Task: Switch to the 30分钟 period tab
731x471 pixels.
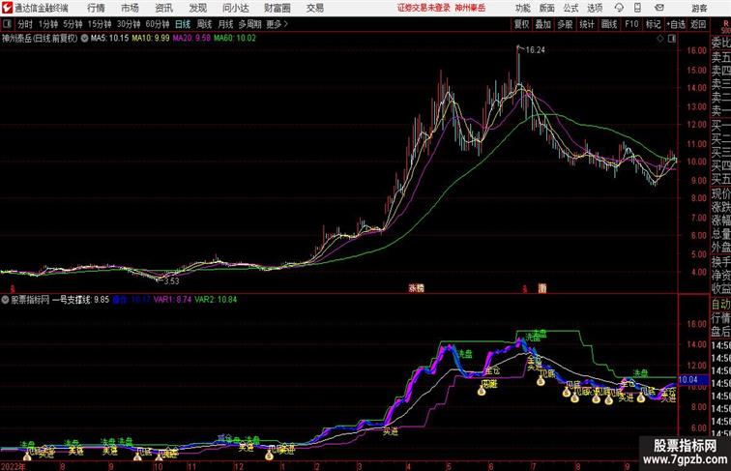Action: click(129, 24)
